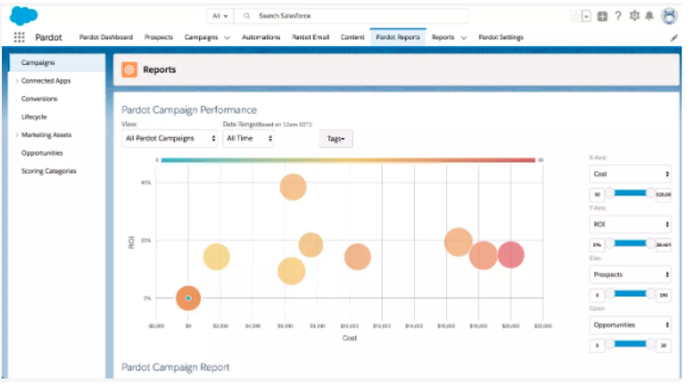Open the App Launcher grid icon

tap(19, 38)
